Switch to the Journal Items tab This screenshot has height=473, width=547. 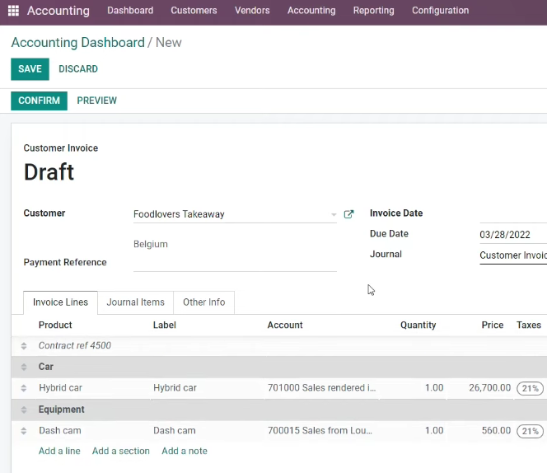(x=135, y=302)
